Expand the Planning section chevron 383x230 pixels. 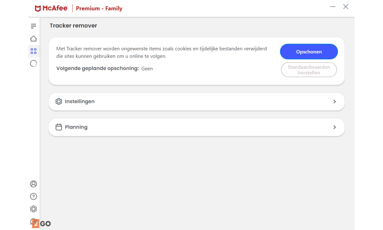click(335, 127)
